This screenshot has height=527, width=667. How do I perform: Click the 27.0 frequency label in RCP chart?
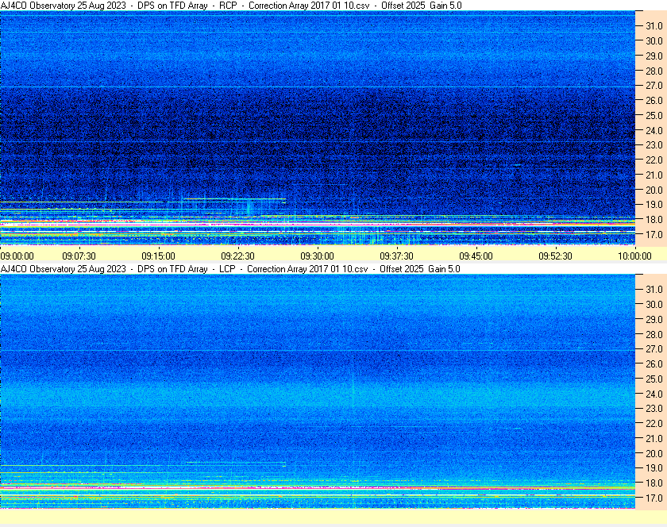pos(654,86)
